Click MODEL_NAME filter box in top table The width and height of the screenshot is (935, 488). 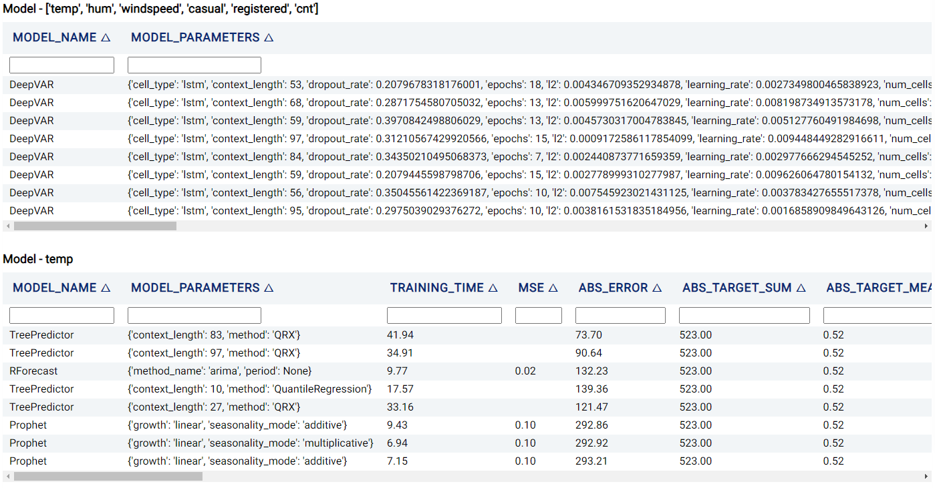[x=61, y=65]
